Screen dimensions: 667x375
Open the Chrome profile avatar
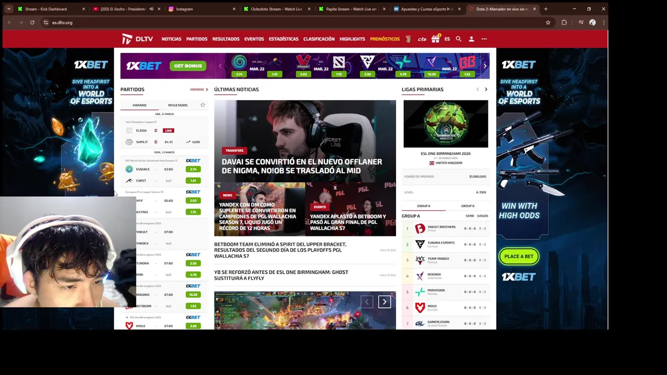pyautogui.click(x=592, y=22)
